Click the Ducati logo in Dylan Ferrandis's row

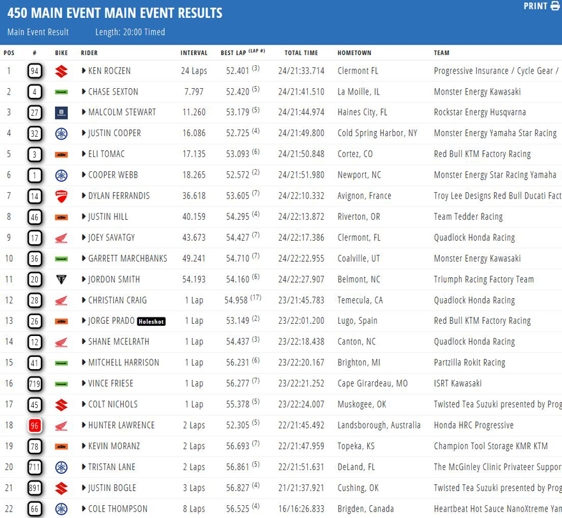pyautogui.click(x=61, y=196)
